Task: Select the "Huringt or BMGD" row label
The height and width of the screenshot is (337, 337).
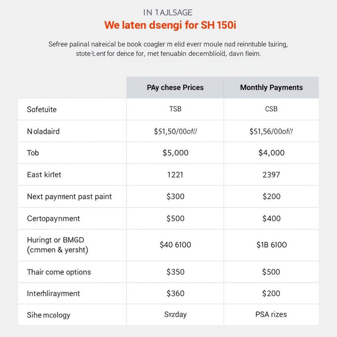Action: tap(56, 240)
